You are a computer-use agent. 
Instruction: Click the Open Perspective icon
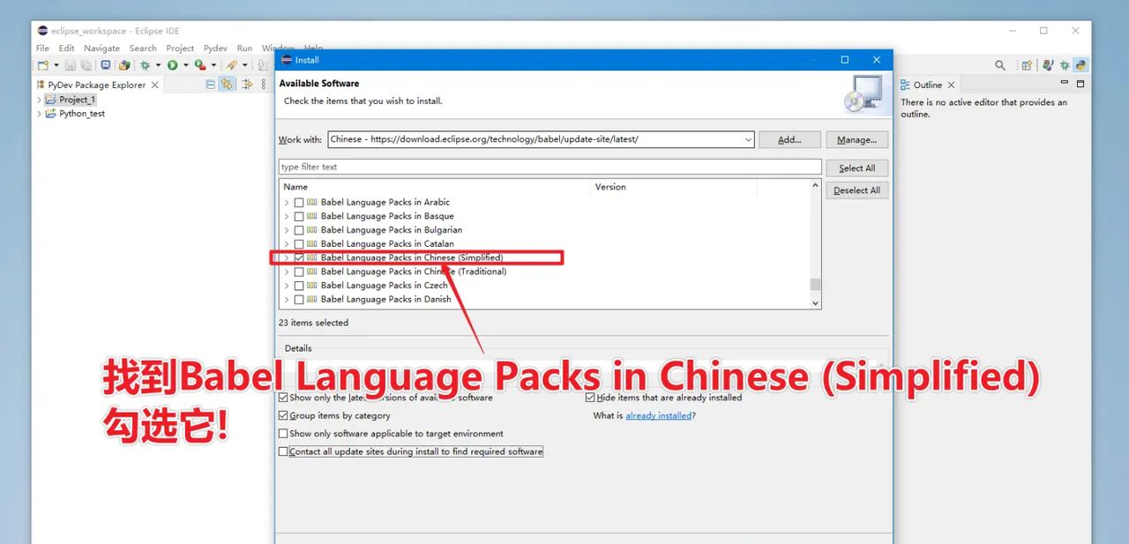[x=1026, y=65]
